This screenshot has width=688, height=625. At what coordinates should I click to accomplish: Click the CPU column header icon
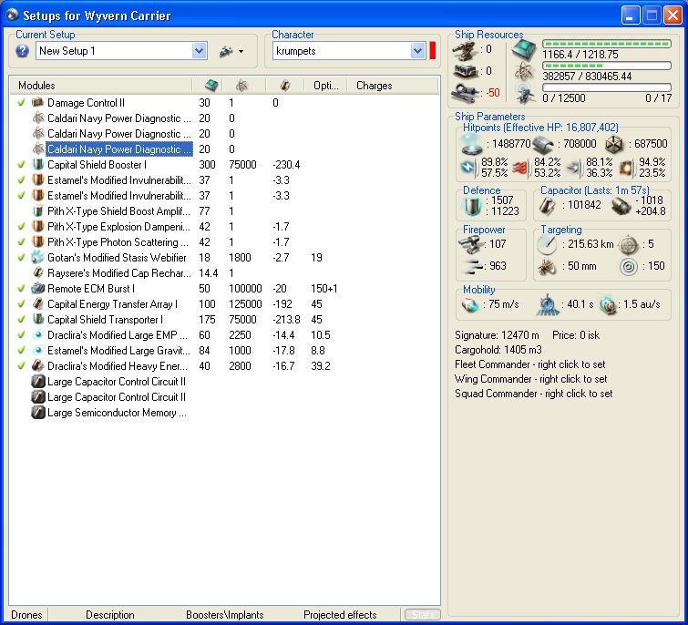pos(211,86)
